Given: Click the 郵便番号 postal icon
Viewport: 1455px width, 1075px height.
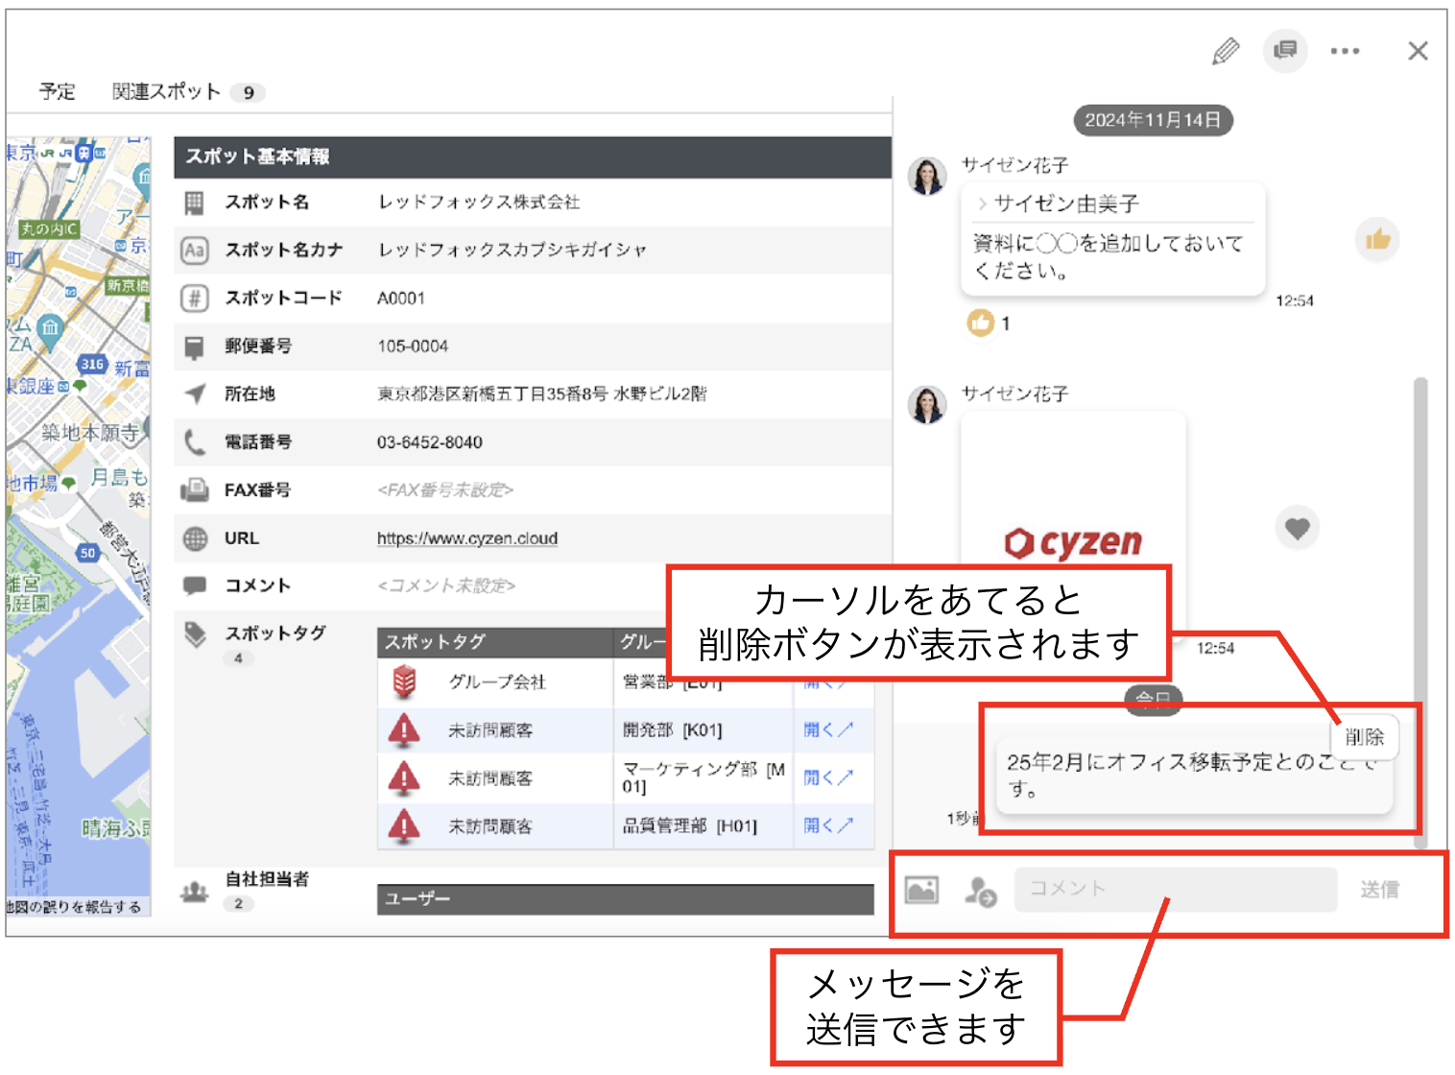Looking at the screenshot, I should (194, 347).
